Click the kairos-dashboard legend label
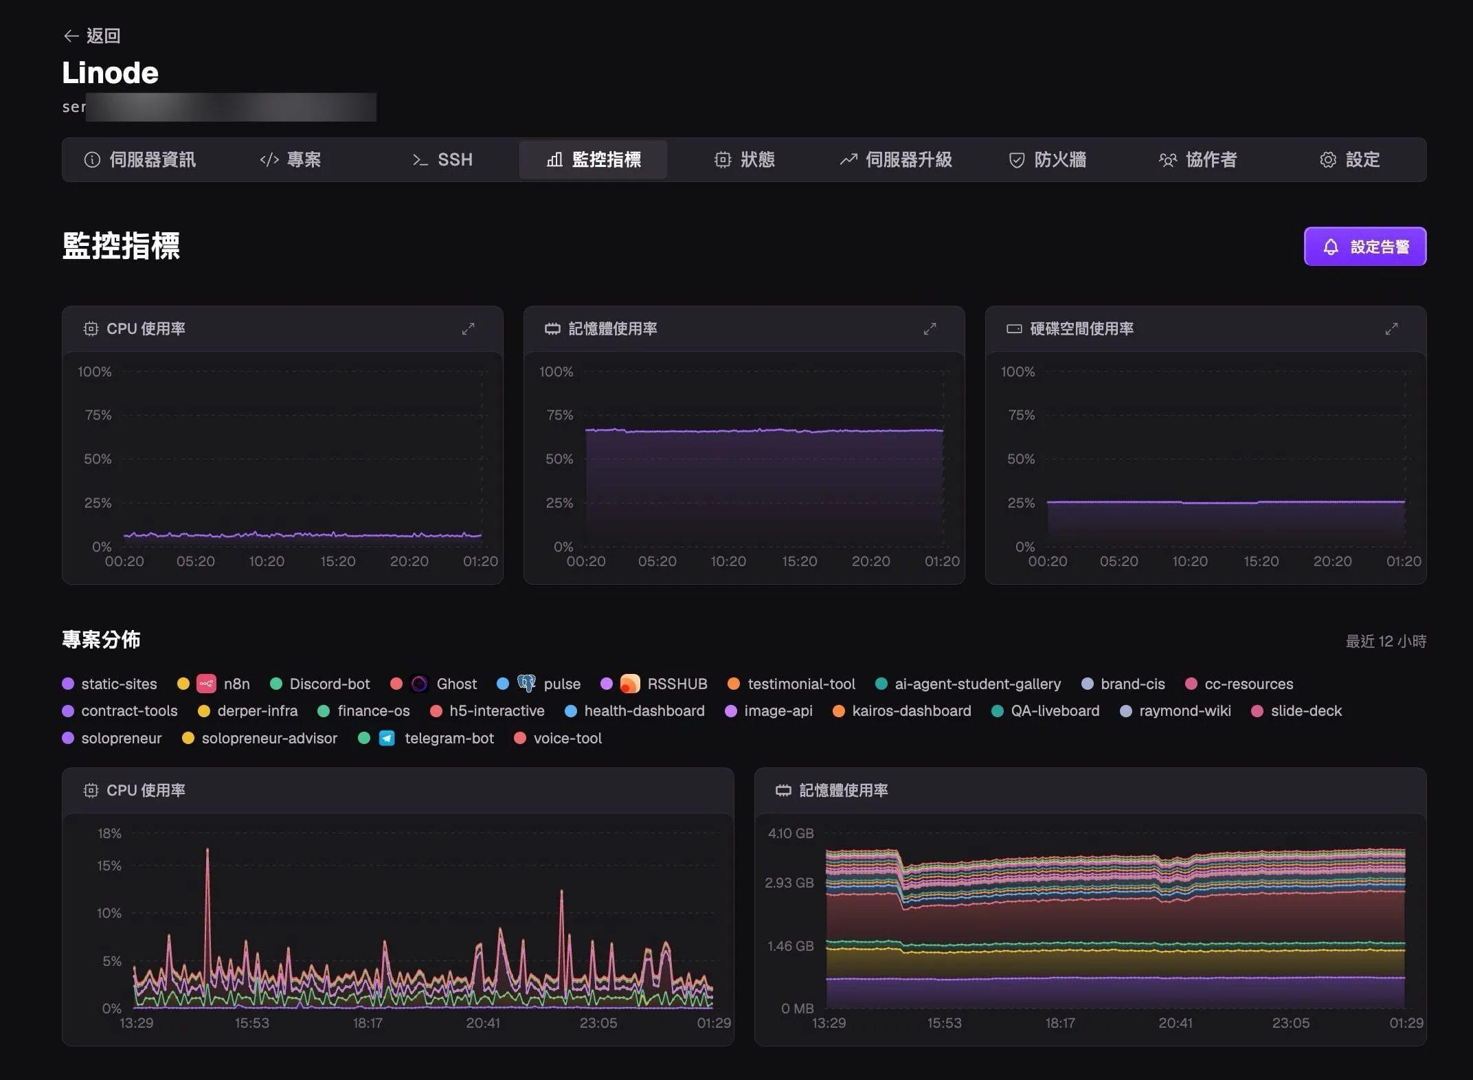 912,710
